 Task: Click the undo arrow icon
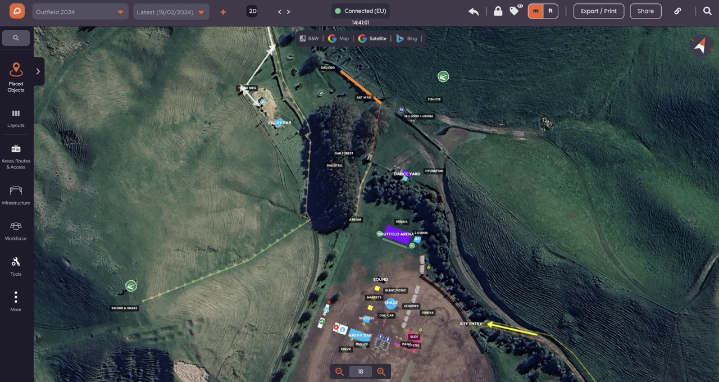pyautogui.click(x=474, y=11)
